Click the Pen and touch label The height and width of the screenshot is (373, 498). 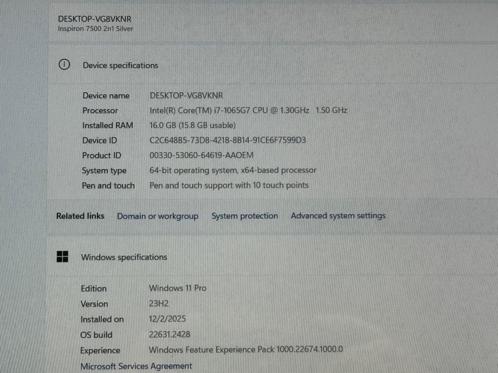108,186
